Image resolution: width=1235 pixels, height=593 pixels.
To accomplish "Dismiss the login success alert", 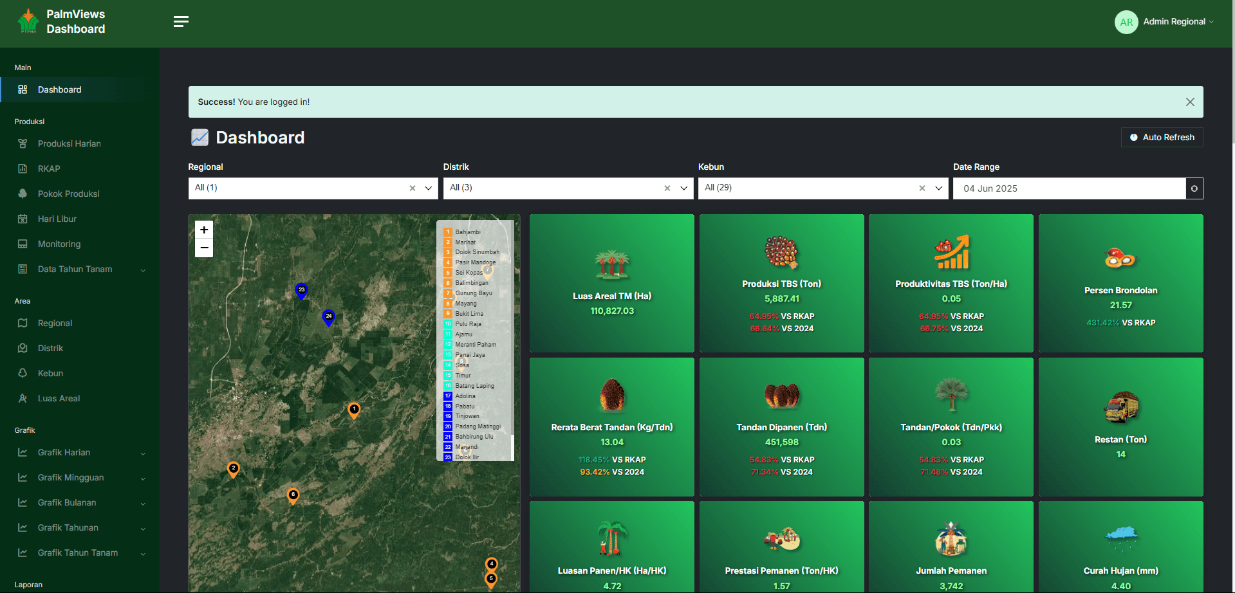I will (1190, 102).
